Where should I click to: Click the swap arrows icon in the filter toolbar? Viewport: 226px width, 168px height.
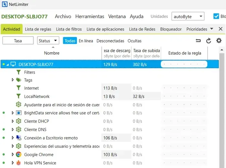coord(198,41)
